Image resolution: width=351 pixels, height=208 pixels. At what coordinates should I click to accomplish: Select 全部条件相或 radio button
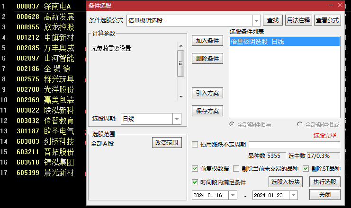(x=299, y=124)
